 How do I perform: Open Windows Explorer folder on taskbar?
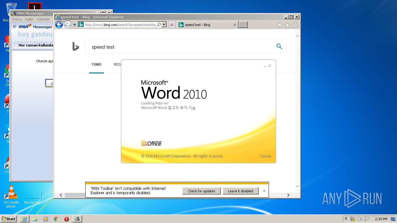click(35, 219)
